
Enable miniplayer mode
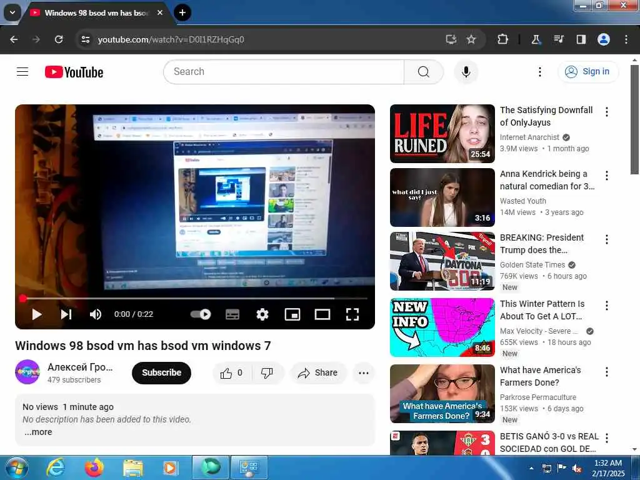click(292, 314)
